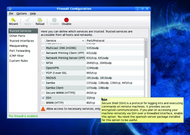190x135 pixels.
Task: Click 'The firewall is enabled.' status text
Action: pos(23,116)
